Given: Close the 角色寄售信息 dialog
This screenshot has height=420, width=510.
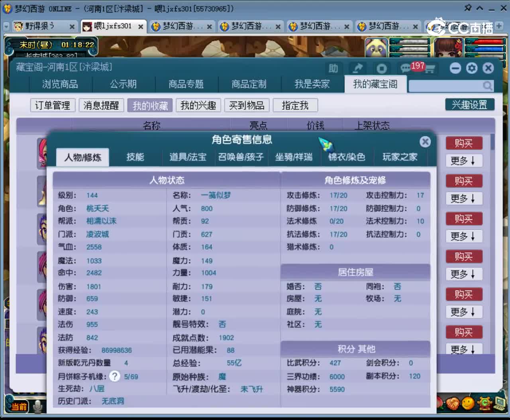Looking at the screenshot, I should [425, 141].
